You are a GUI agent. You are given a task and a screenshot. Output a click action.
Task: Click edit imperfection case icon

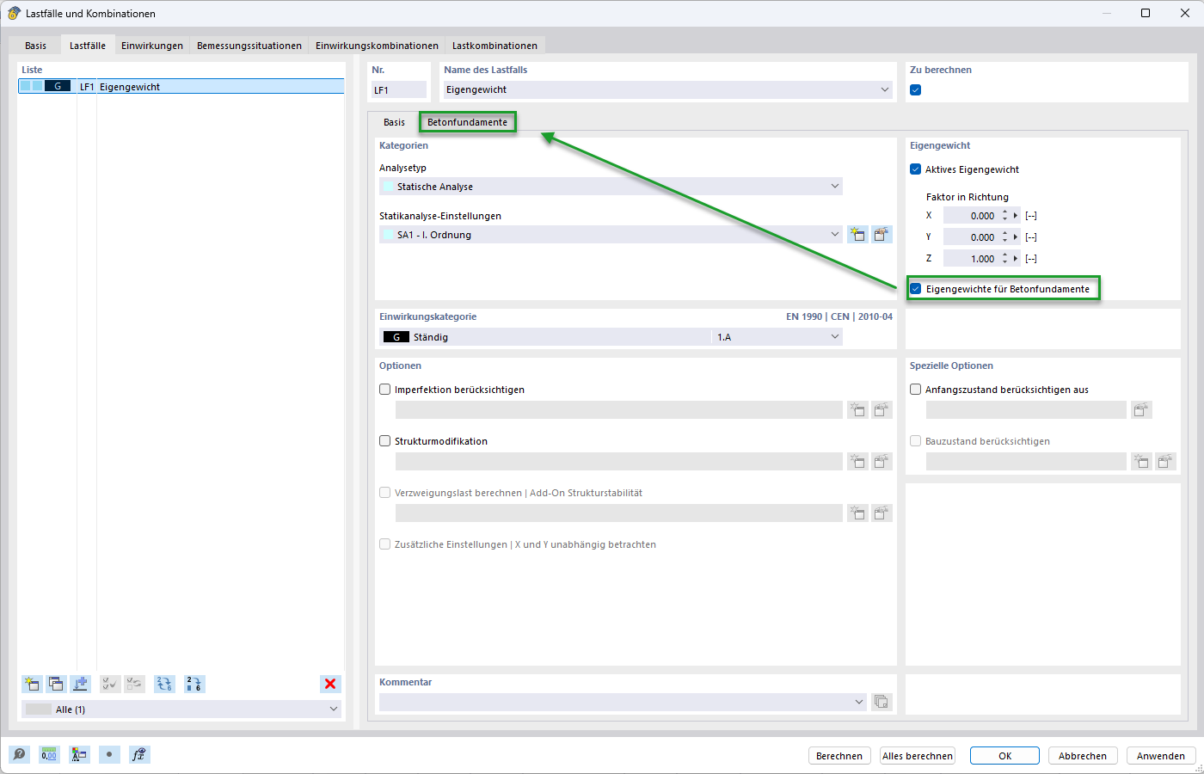881,409
